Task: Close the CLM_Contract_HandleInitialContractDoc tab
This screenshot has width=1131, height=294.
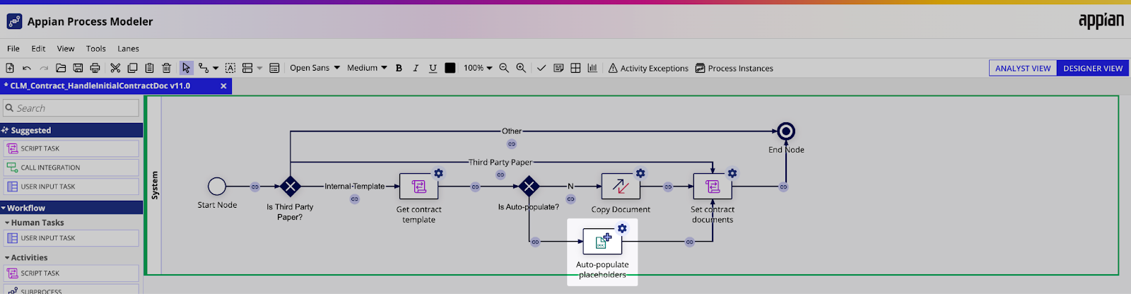Action: tap(223, 86)
